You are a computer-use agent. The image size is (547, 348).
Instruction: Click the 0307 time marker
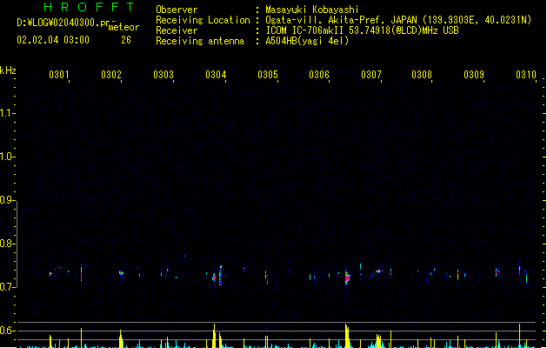point(371,75)
